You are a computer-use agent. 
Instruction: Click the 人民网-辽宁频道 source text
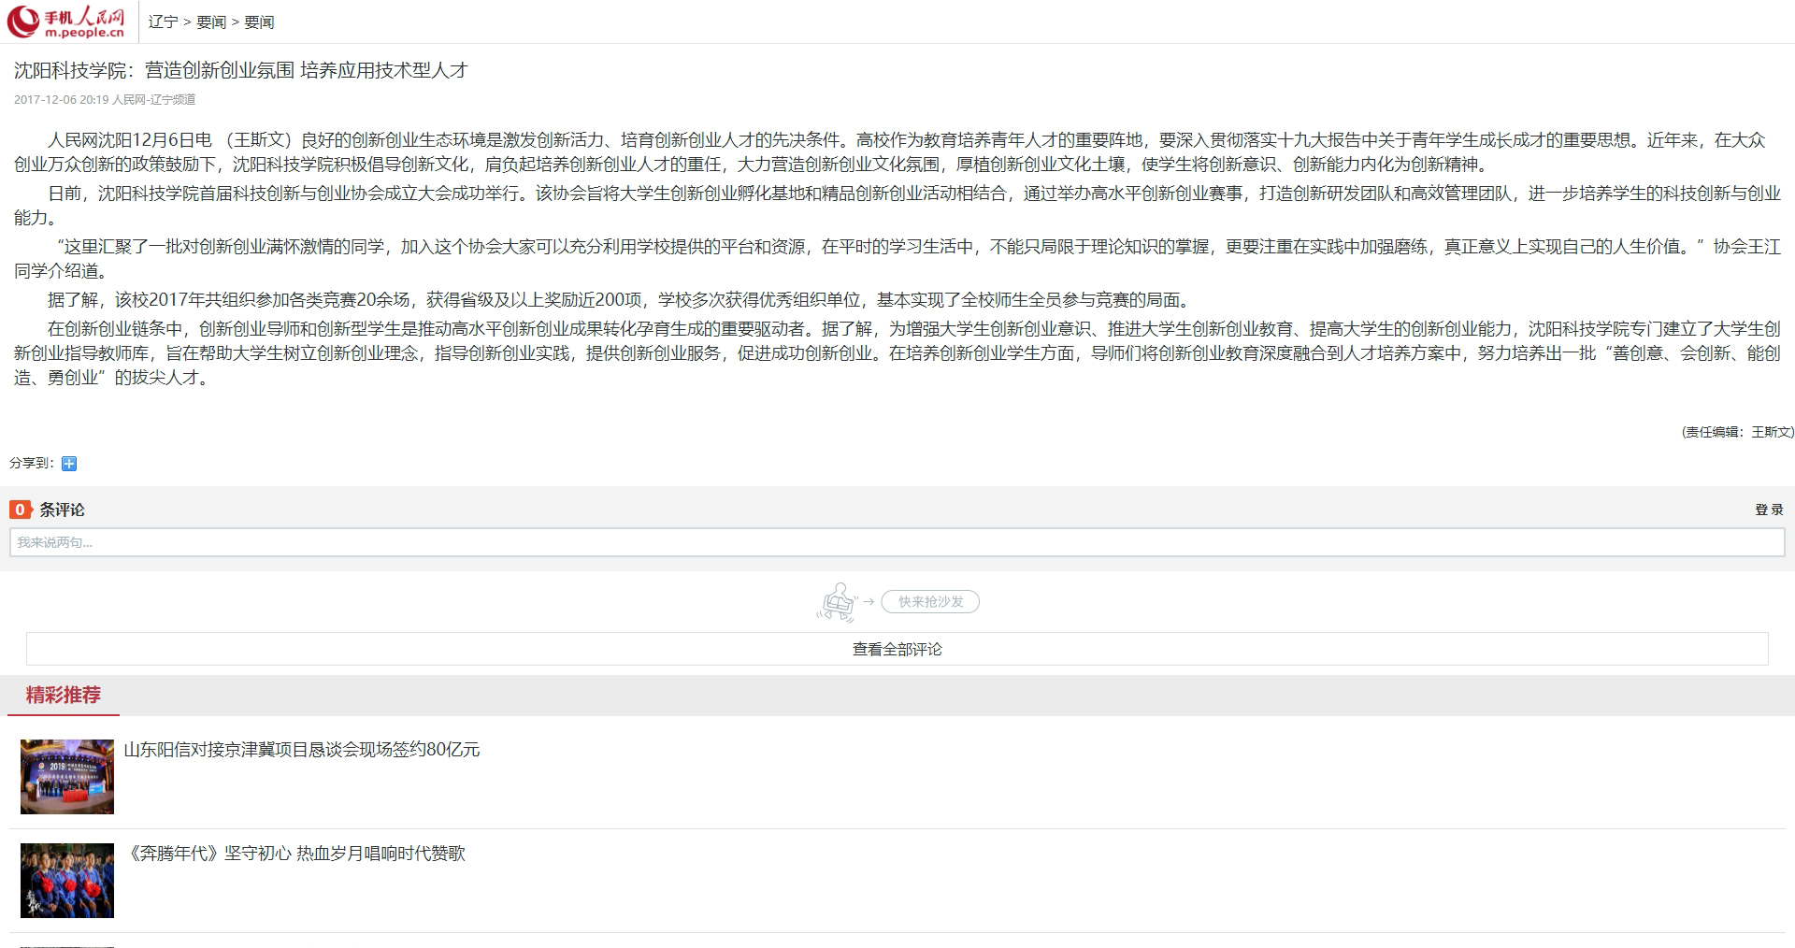pos(154,99)
